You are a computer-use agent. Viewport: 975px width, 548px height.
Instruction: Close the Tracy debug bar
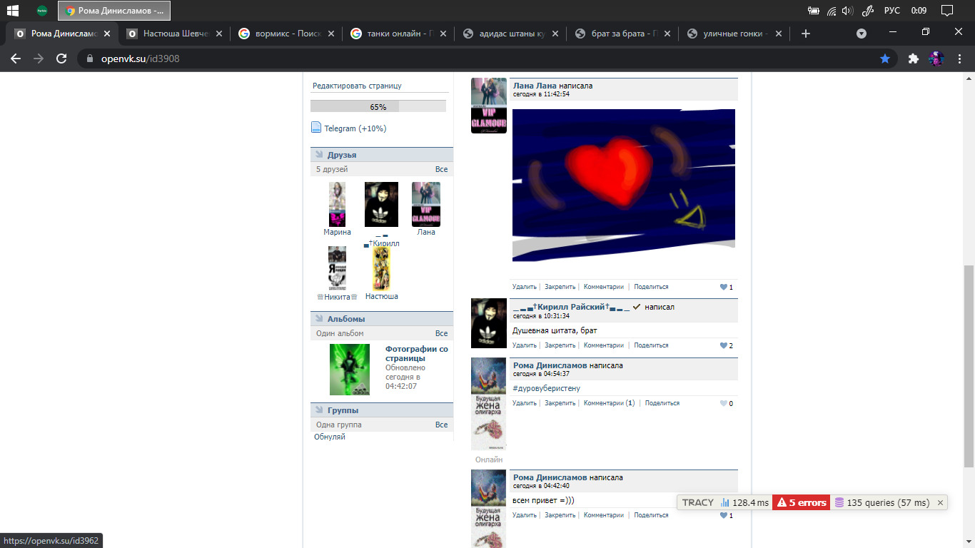pyautogui.click(x=940, y=503)
